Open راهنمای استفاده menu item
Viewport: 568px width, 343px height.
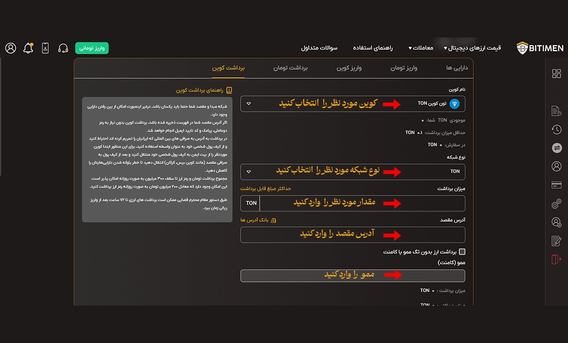[373, 48]
